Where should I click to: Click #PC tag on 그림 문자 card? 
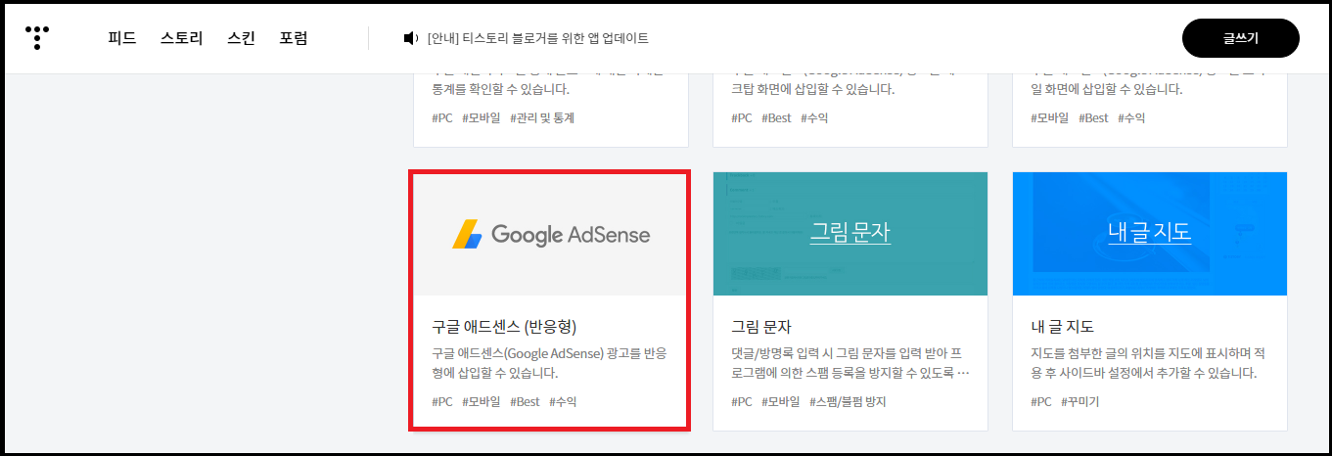(741, 401)
